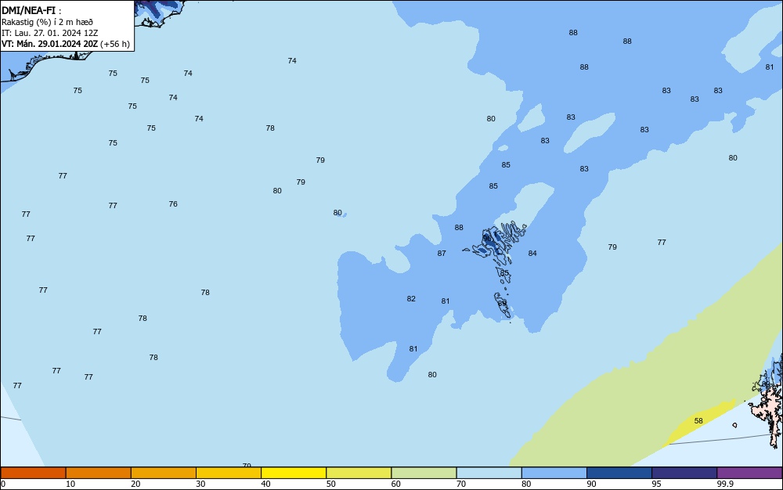
Task: Select the "IT: Lau. 27. 01. 2024 12Z" line
Action: point(49,33)
